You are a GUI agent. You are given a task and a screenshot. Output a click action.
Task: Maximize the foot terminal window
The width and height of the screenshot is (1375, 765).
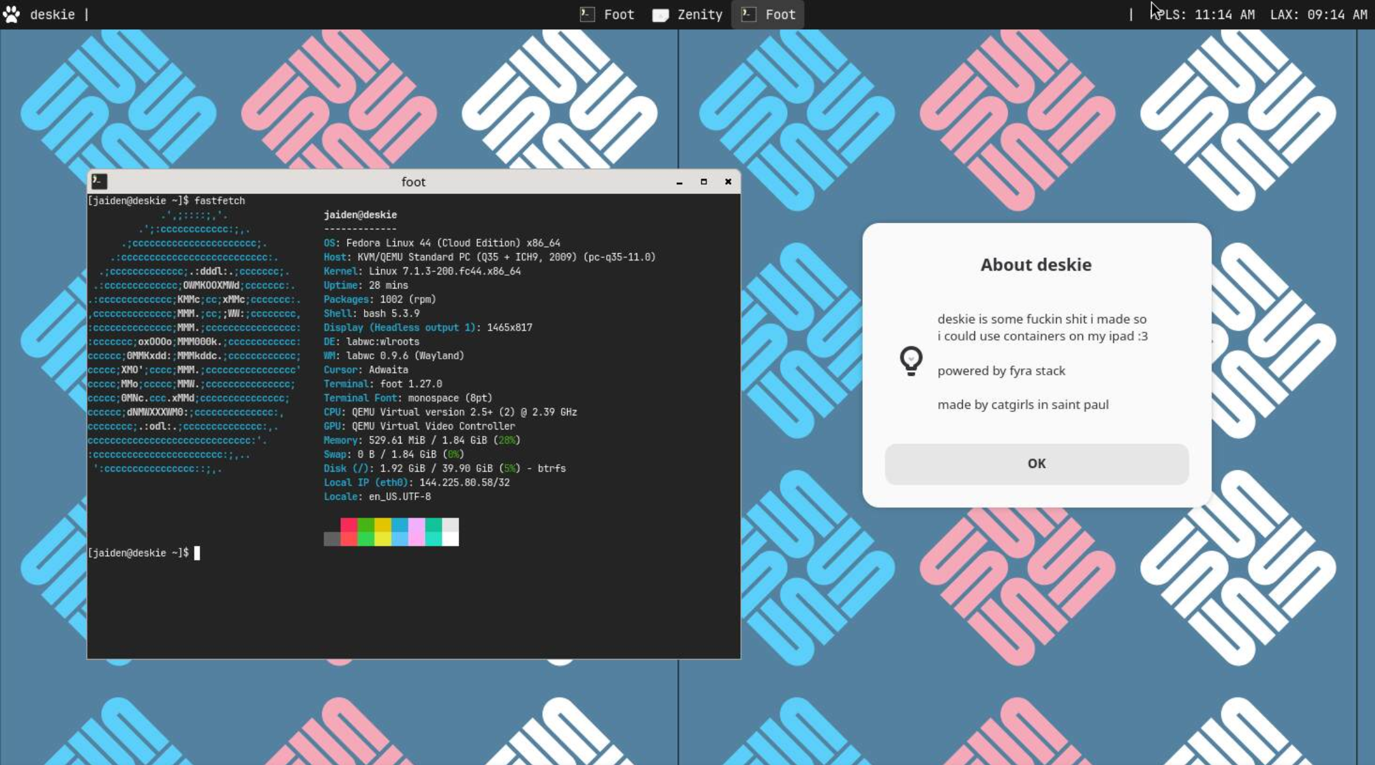click(704, 182)
